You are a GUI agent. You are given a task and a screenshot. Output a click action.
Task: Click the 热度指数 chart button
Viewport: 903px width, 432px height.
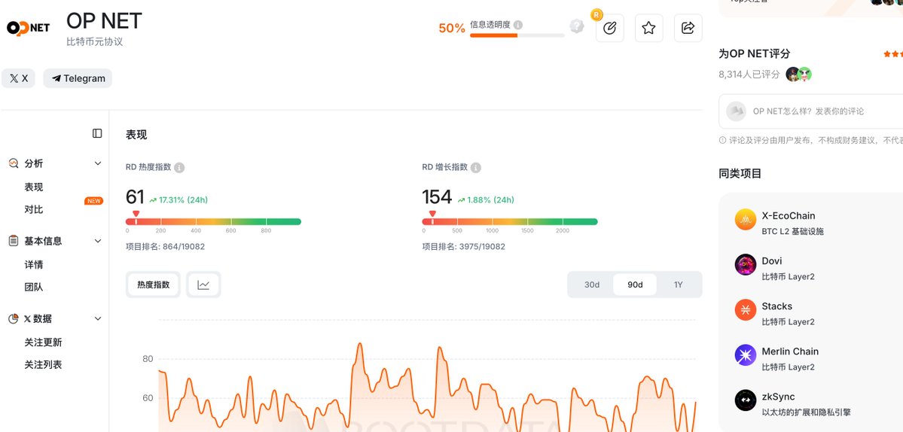(153, 284)
